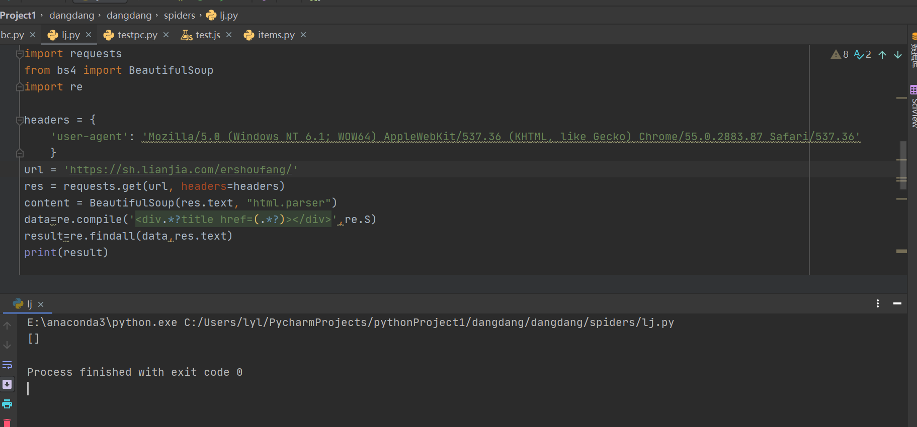Screen dimensions: 917x427
Task: Click 'from bs4 import BeautifulSoup' line
Action: 119,70
